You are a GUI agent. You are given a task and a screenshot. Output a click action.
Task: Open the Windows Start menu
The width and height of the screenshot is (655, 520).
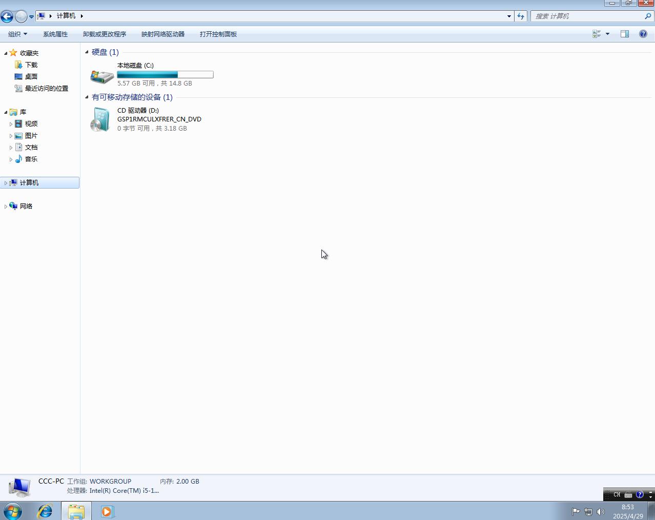(x=13, y=511)
